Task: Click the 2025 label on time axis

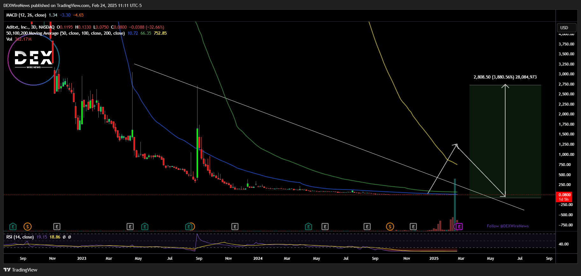Action: [434, 259]
